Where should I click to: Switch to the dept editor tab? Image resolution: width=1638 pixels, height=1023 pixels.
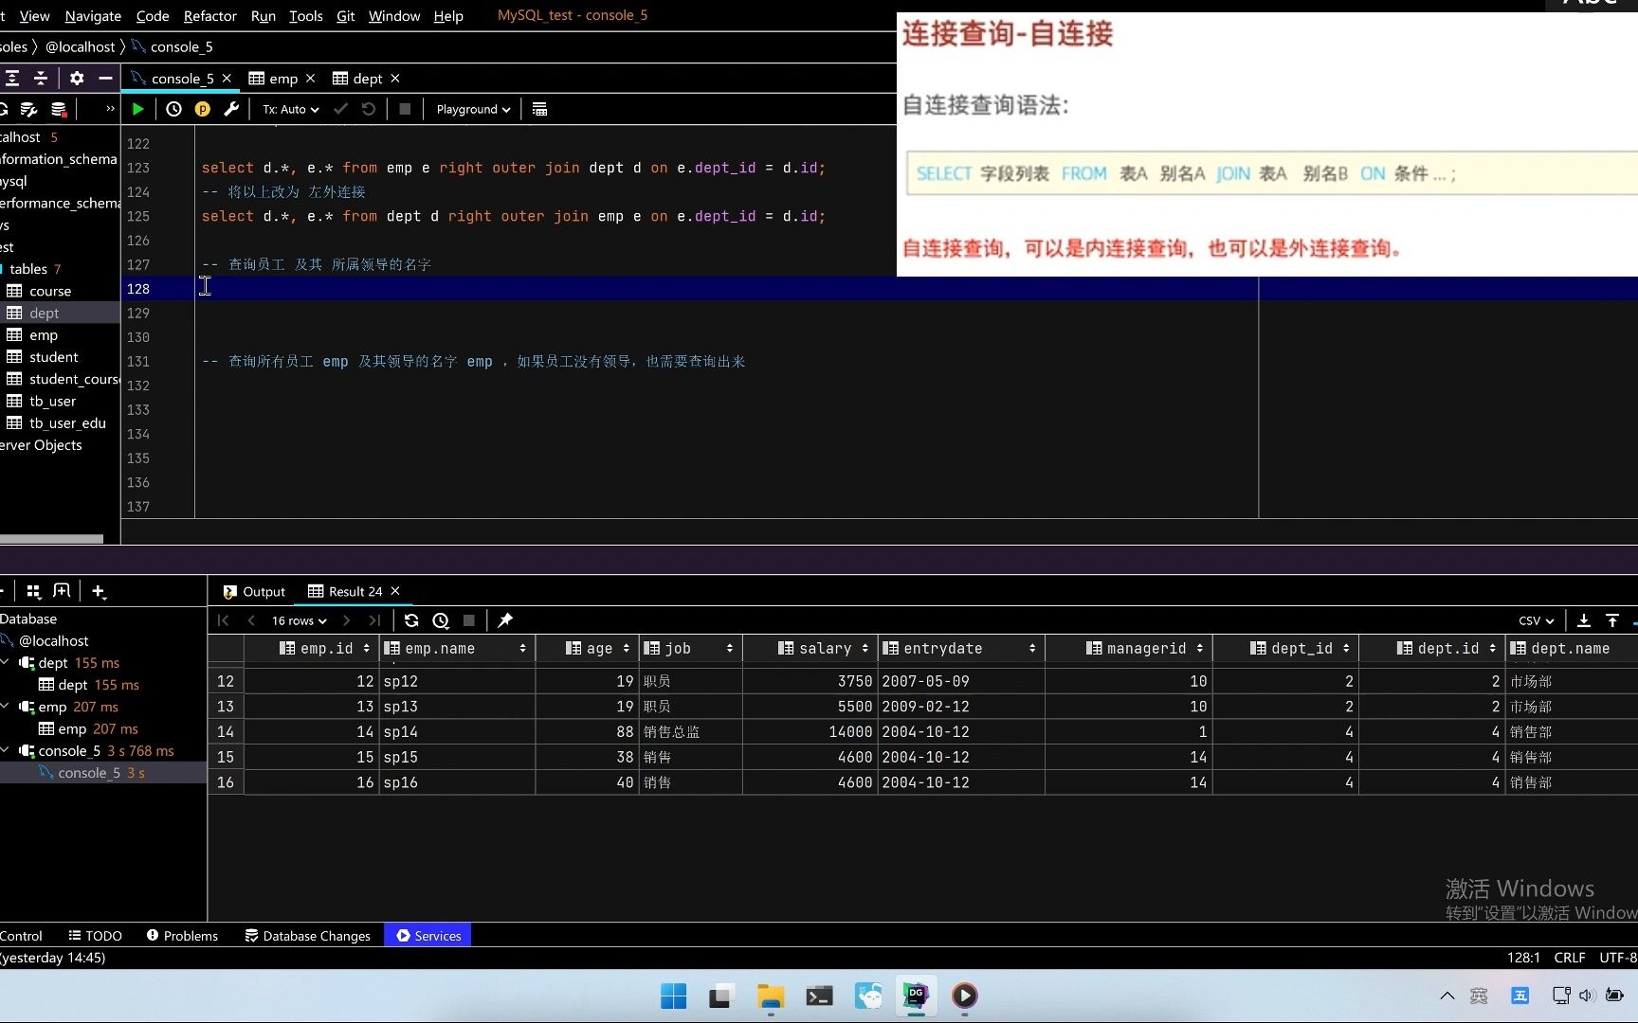(x=368, y=78)
